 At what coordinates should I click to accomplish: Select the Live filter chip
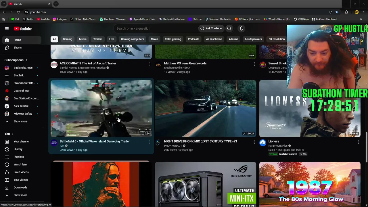[x=112, y=39]
